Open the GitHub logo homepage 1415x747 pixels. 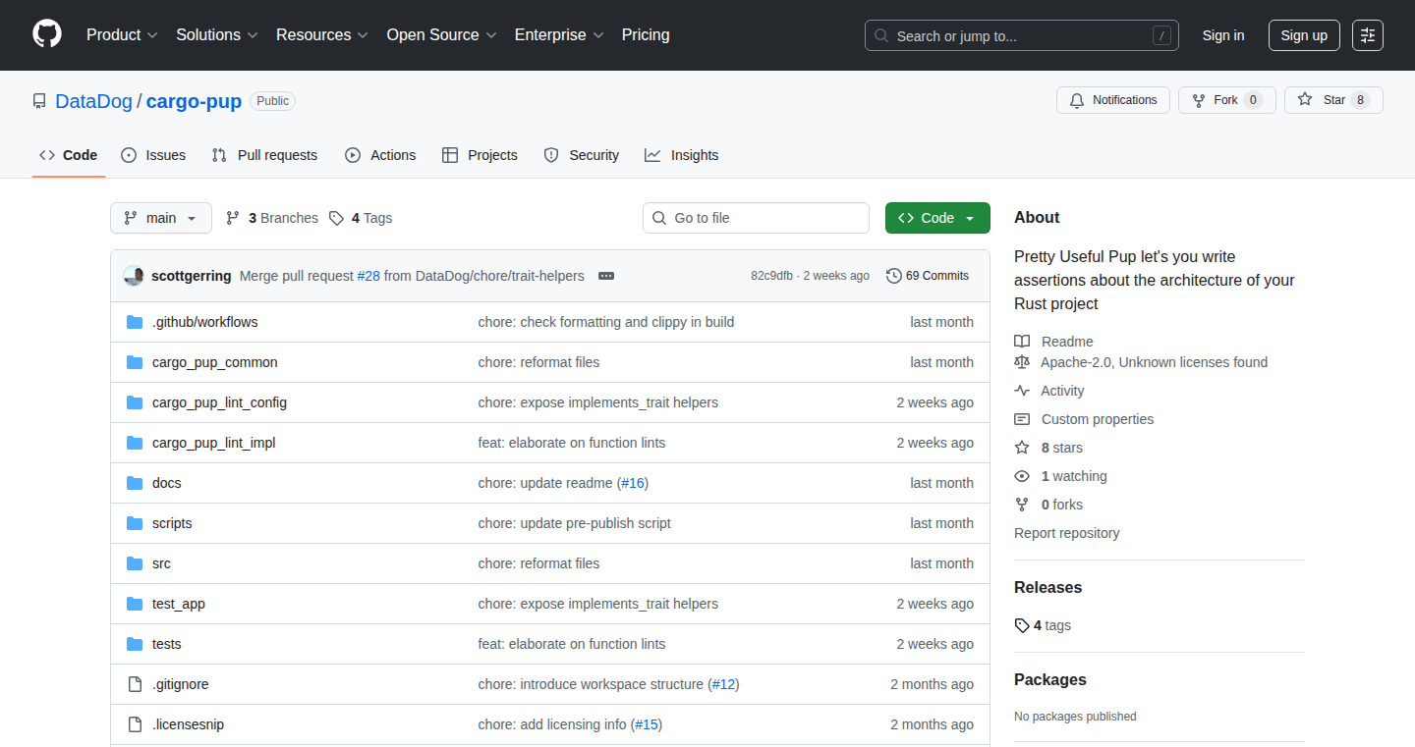click(x=47, y=34)
